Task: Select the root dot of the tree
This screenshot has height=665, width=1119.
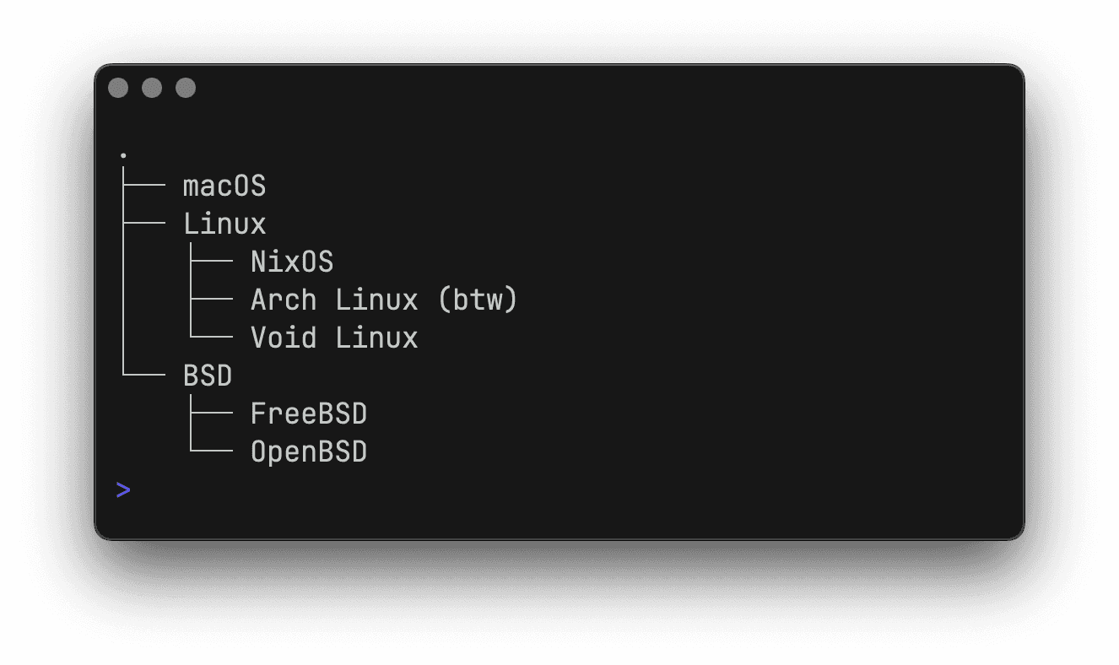Action: [x=123, y=155]
